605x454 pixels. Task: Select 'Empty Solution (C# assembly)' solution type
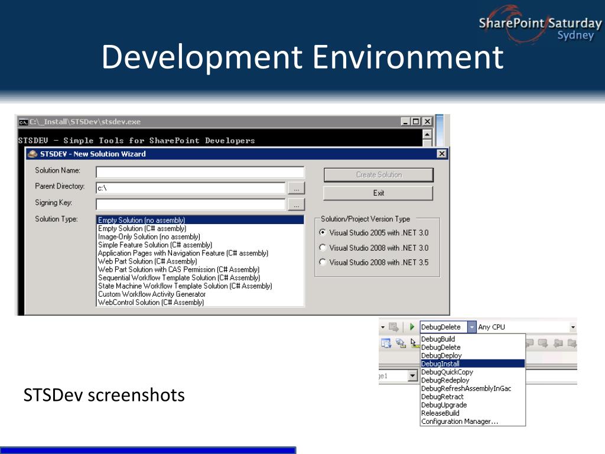(200, 229)
